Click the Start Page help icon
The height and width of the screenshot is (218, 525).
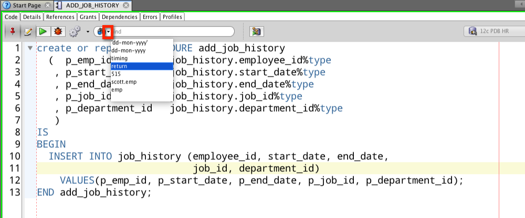pos(7,5)
